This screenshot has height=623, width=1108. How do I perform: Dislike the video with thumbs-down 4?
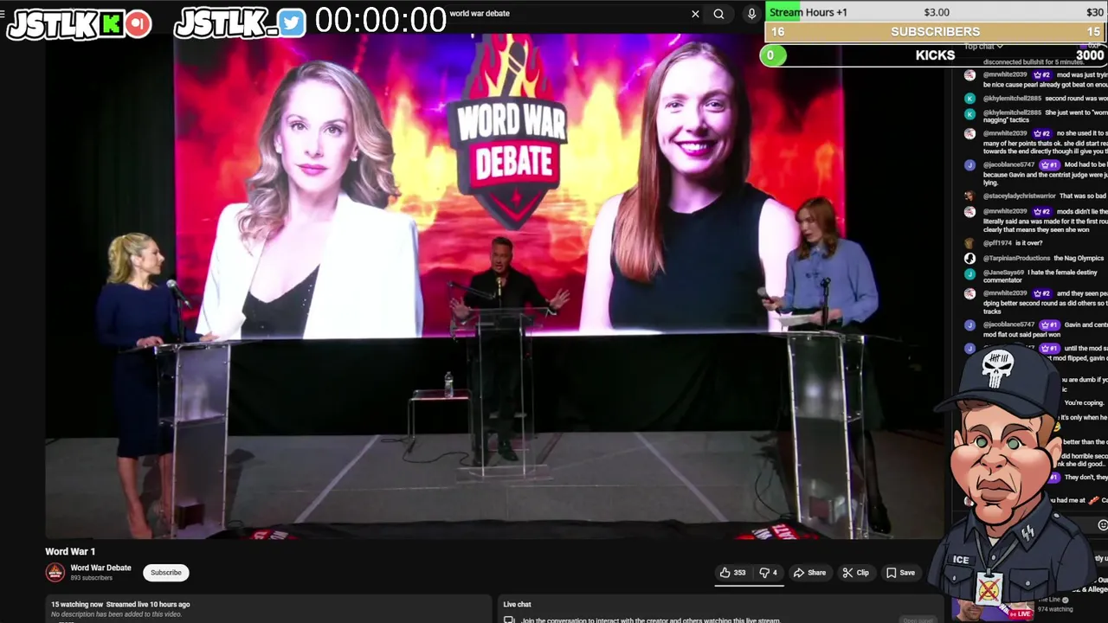click(768, 573)
